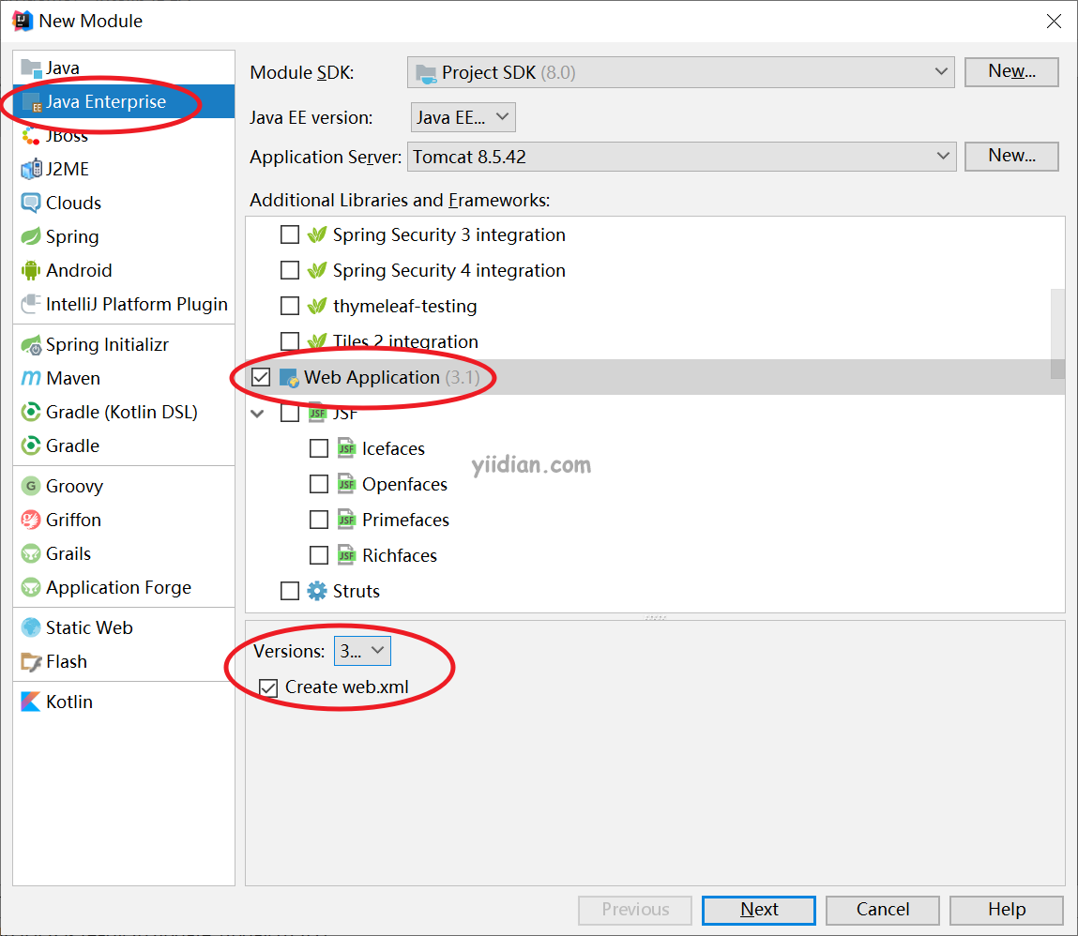Uncheck the Web Application checkbox

[261, 377]
